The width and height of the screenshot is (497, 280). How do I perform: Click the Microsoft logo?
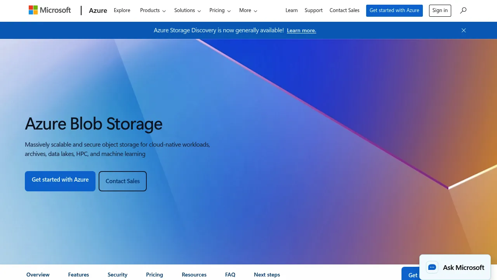tap(50, 10)
